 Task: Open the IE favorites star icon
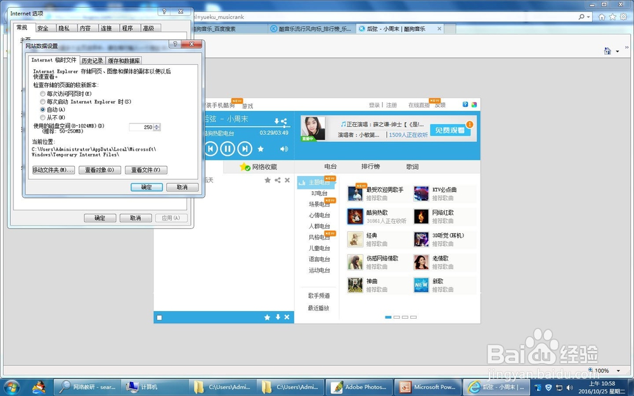613,16
